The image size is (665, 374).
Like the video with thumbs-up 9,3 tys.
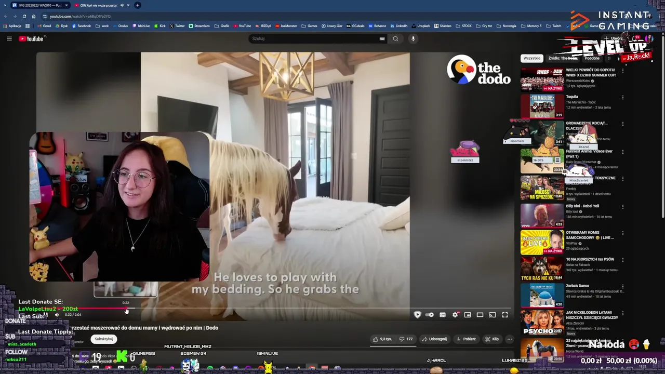click(382, 339)
